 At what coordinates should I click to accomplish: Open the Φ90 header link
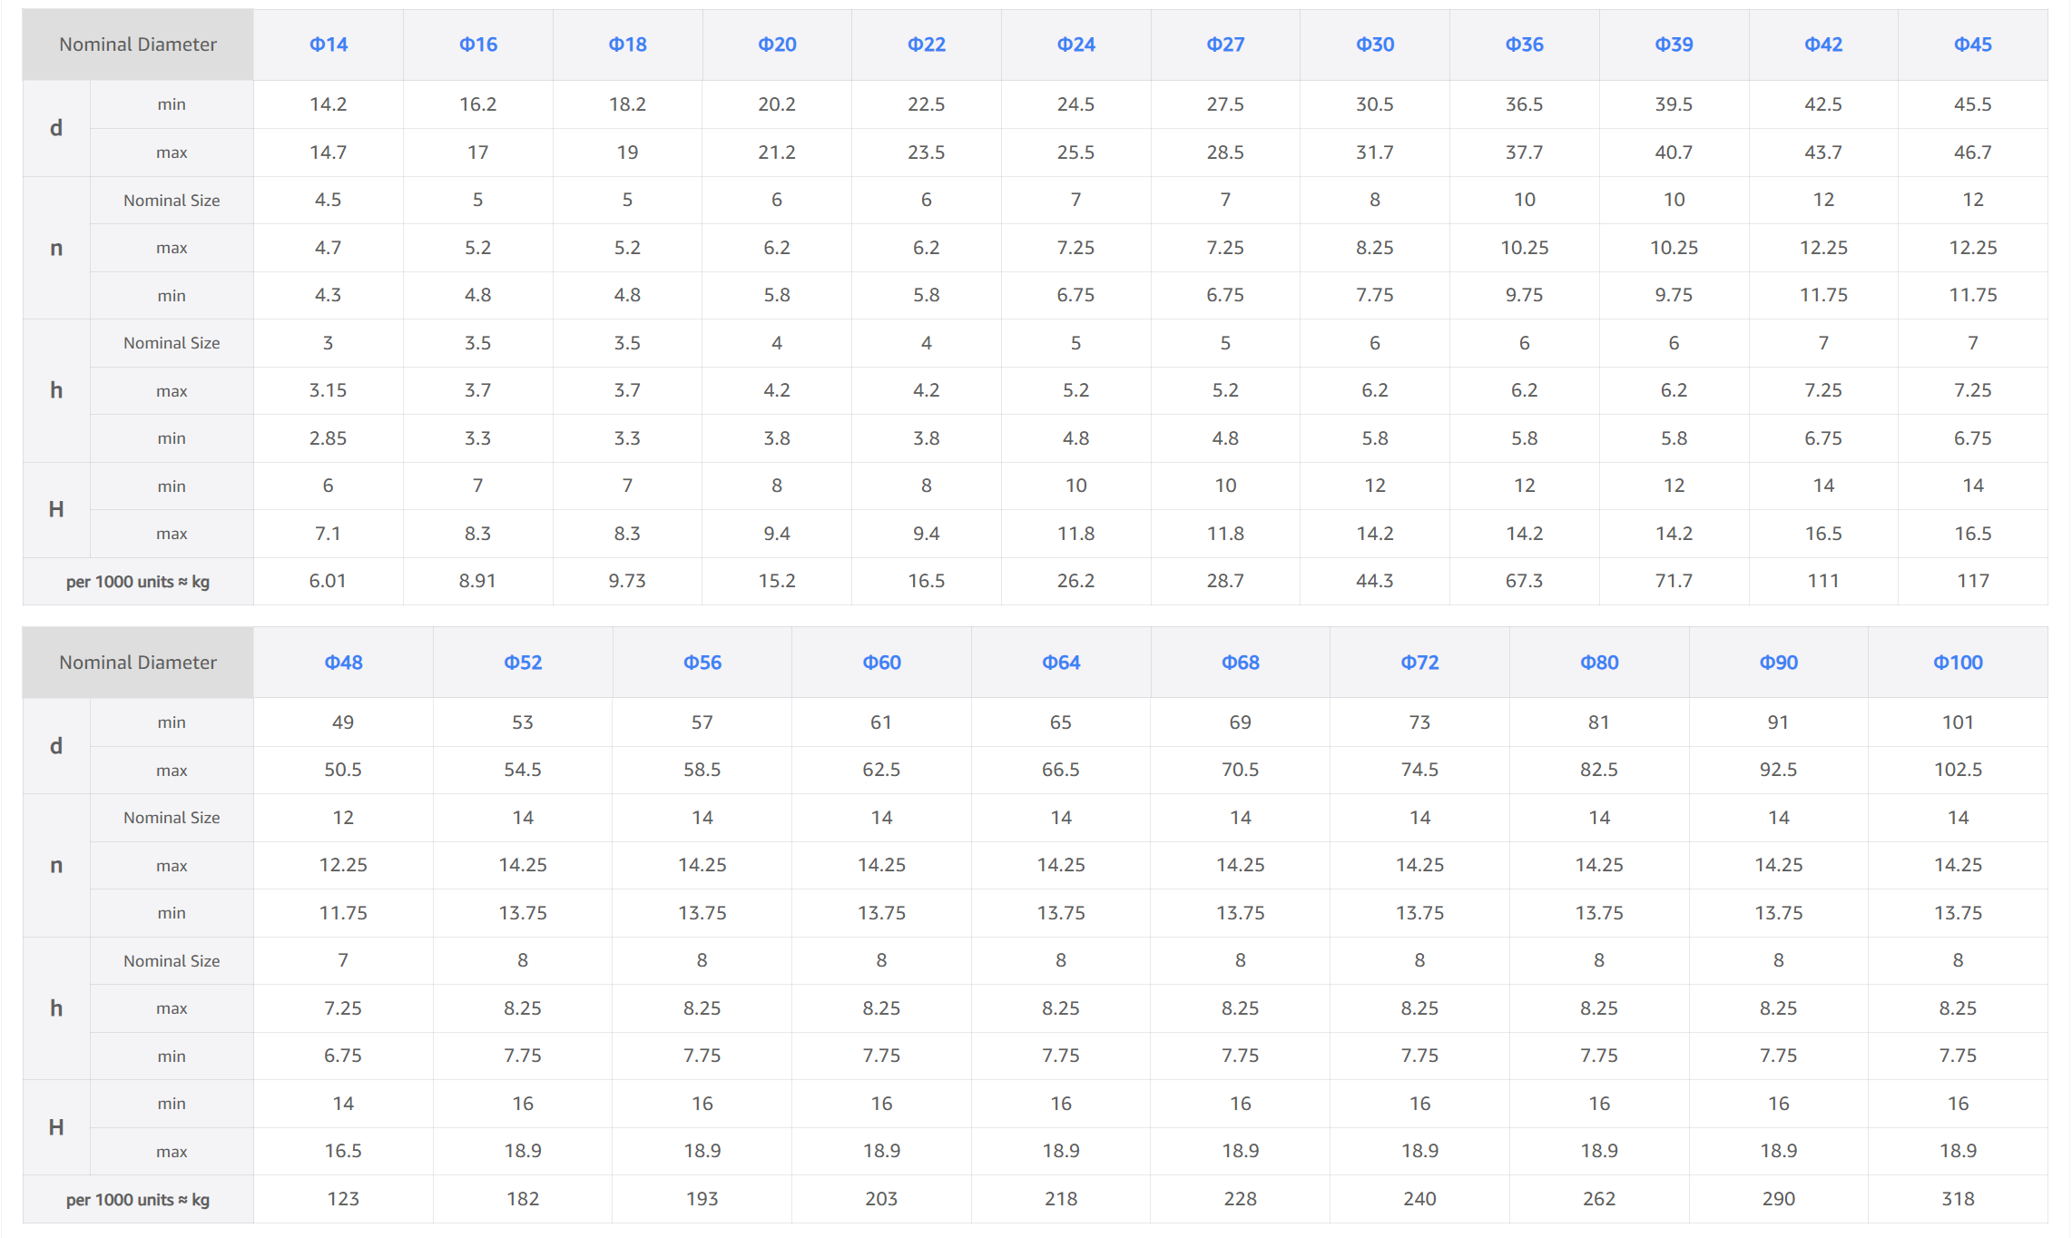pos(1779,663)
